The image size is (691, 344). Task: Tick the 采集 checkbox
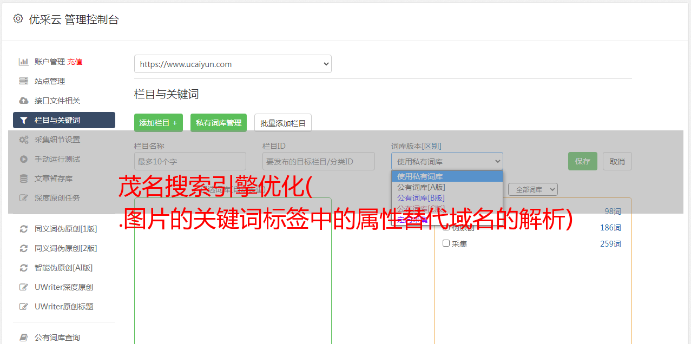point(446,243)
